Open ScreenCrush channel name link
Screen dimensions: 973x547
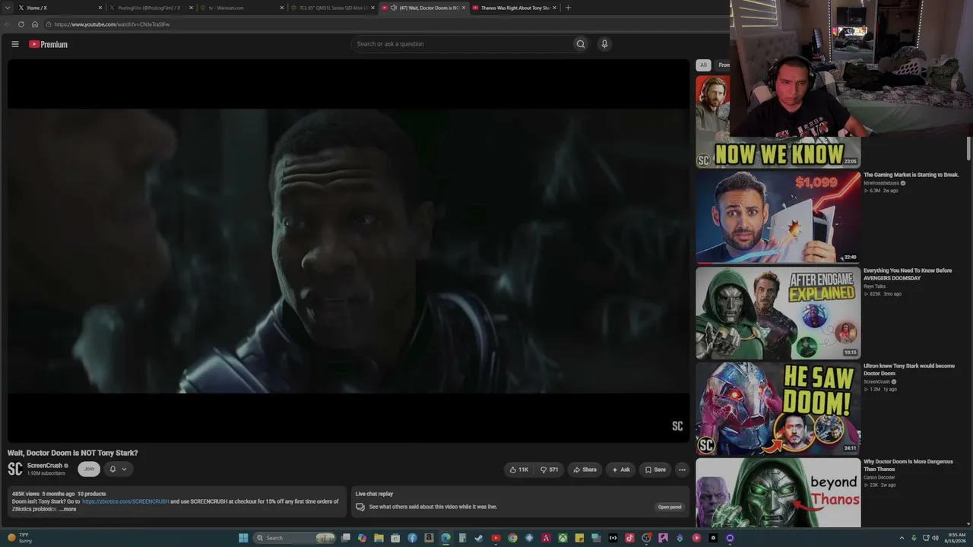(45, 466)
